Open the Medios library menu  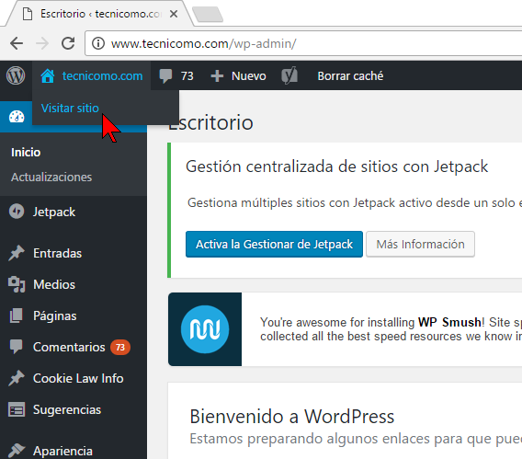(x=54, y=284)
